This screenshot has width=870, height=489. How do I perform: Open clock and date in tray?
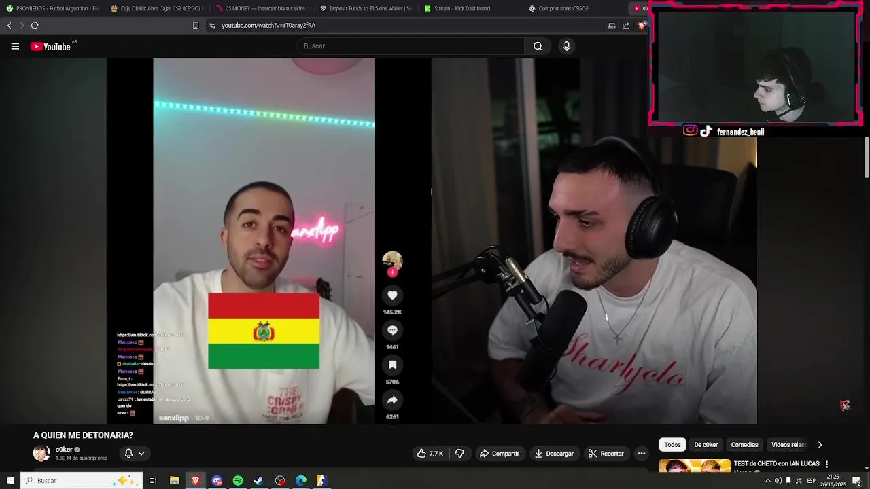[x=833, y=481]
